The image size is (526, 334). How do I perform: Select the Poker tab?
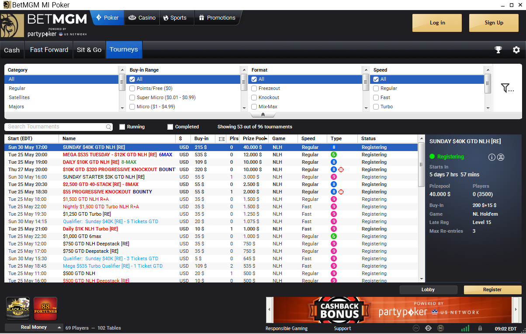[107, 18]
